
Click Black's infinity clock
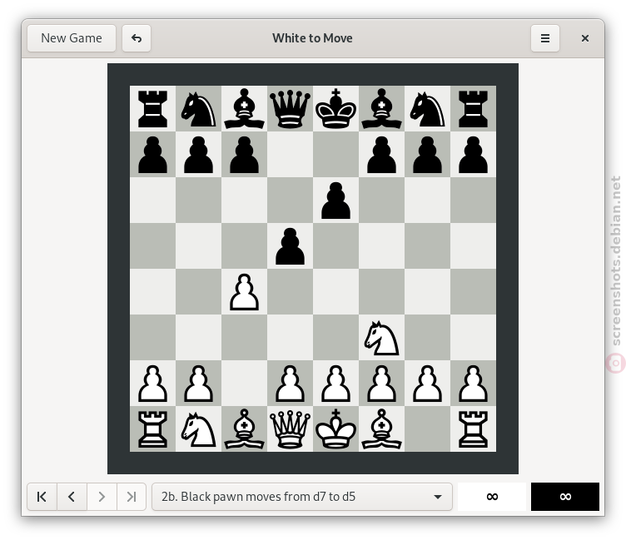pos(565,497)
